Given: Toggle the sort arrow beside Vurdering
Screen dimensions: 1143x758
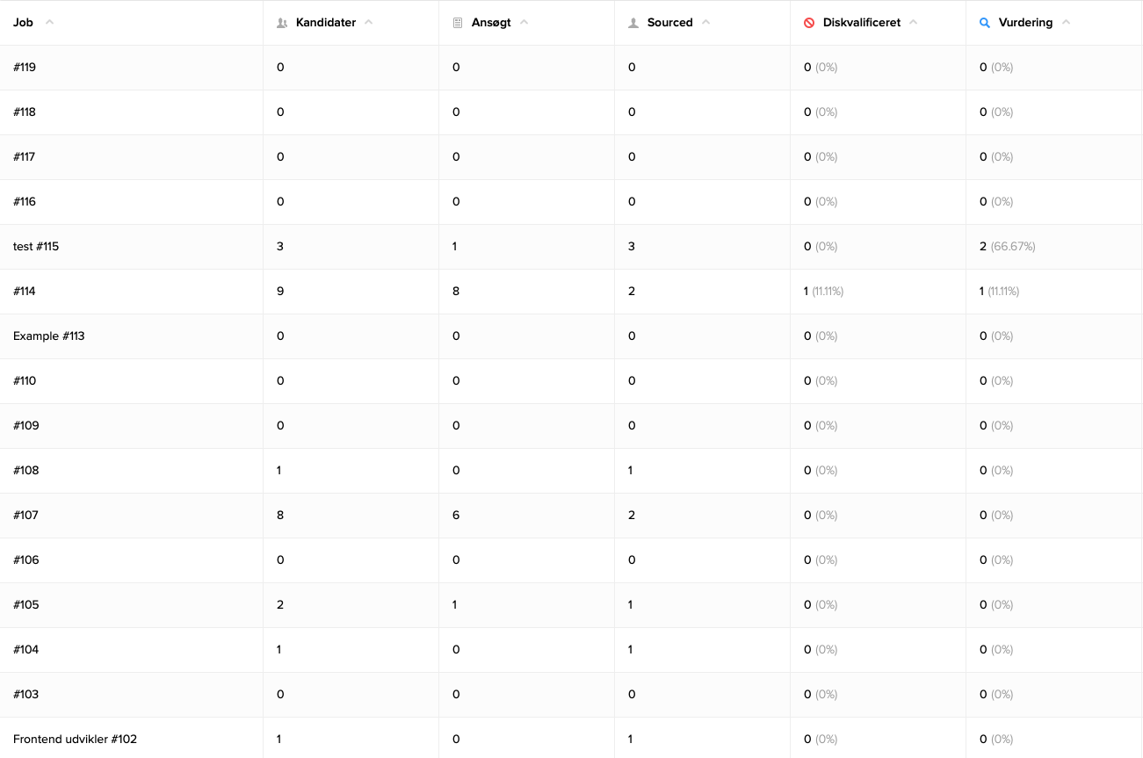Looking at the screenshot, I should [1066, 23].
